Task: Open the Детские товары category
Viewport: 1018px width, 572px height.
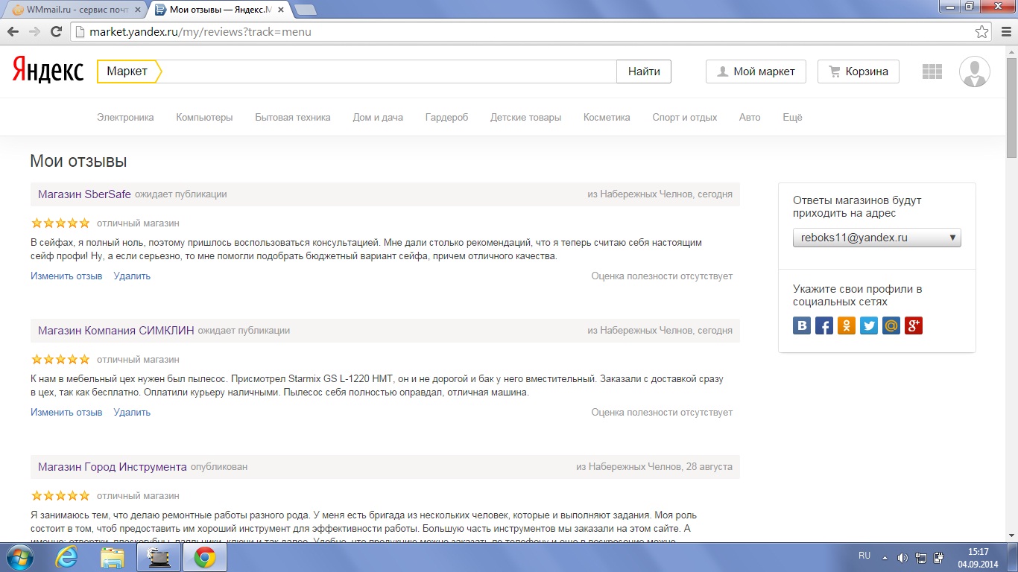Action: [x=525, y=117]
